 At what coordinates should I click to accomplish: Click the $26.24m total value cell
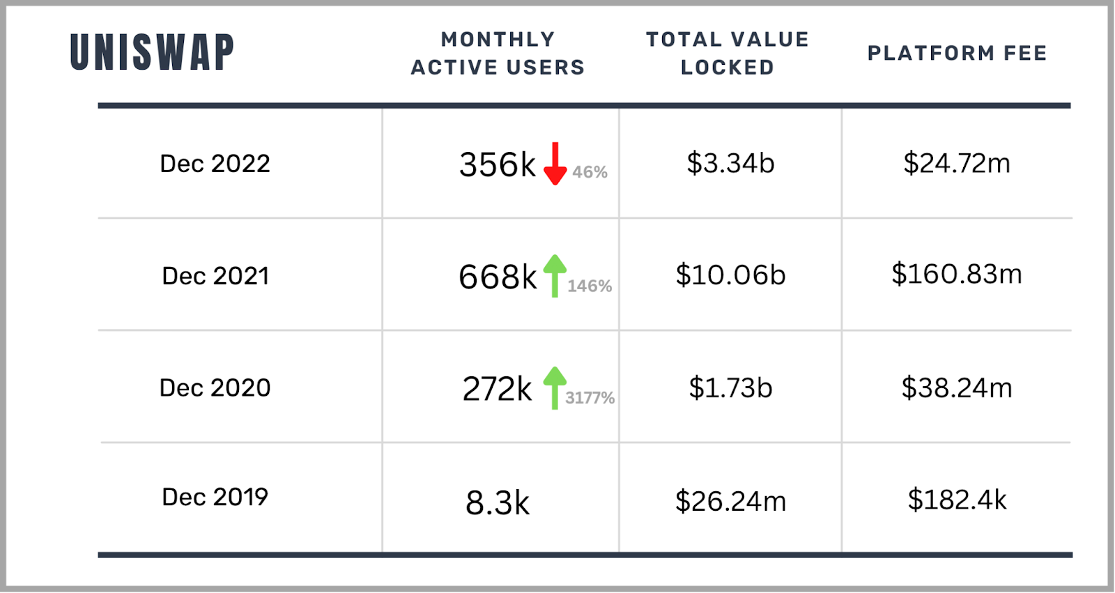click(730, 501)
